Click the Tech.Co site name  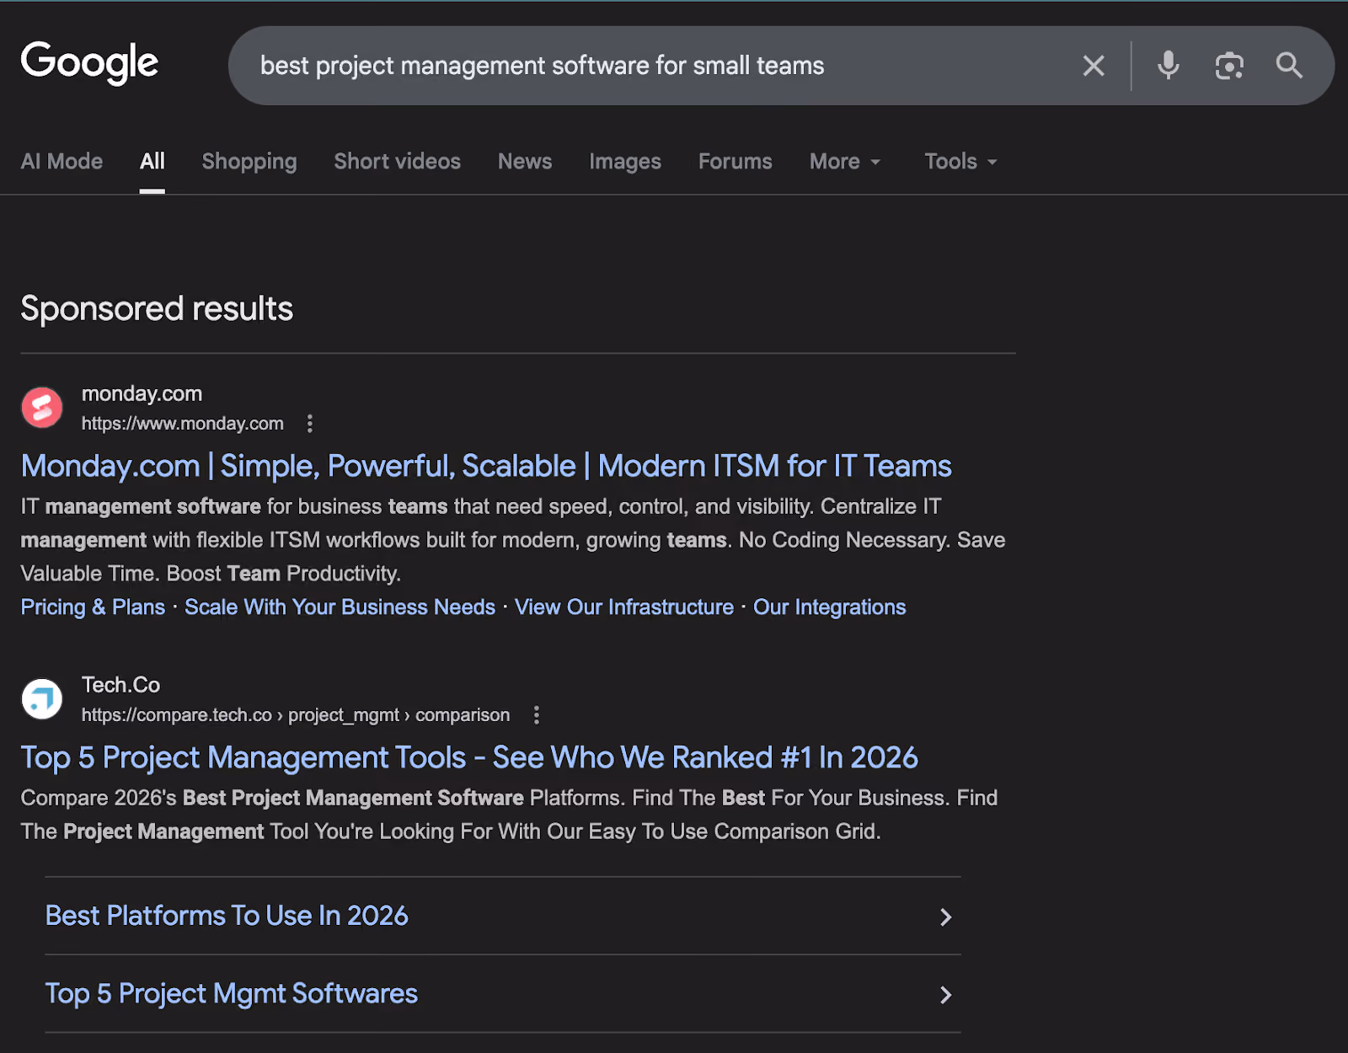coord(120,686)
